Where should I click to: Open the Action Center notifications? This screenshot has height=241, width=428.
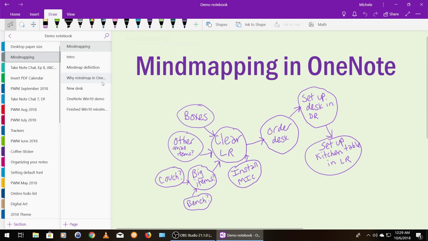pos(419,235)
